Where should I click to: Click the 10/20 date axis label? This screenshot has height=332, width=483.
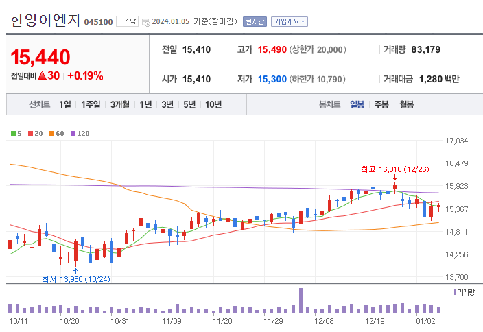[x=69, y=321]
